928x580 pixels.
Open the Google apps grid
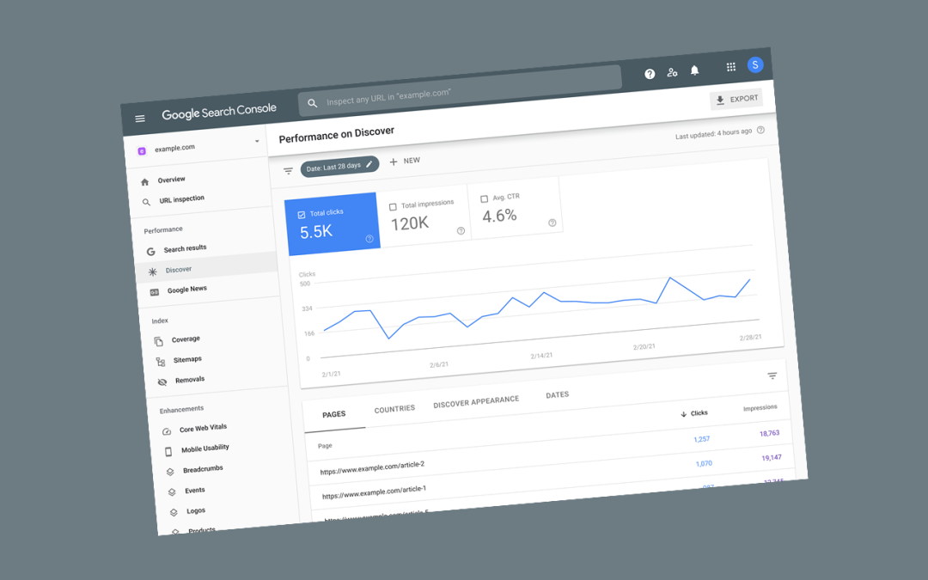click(x=731, y=67)
